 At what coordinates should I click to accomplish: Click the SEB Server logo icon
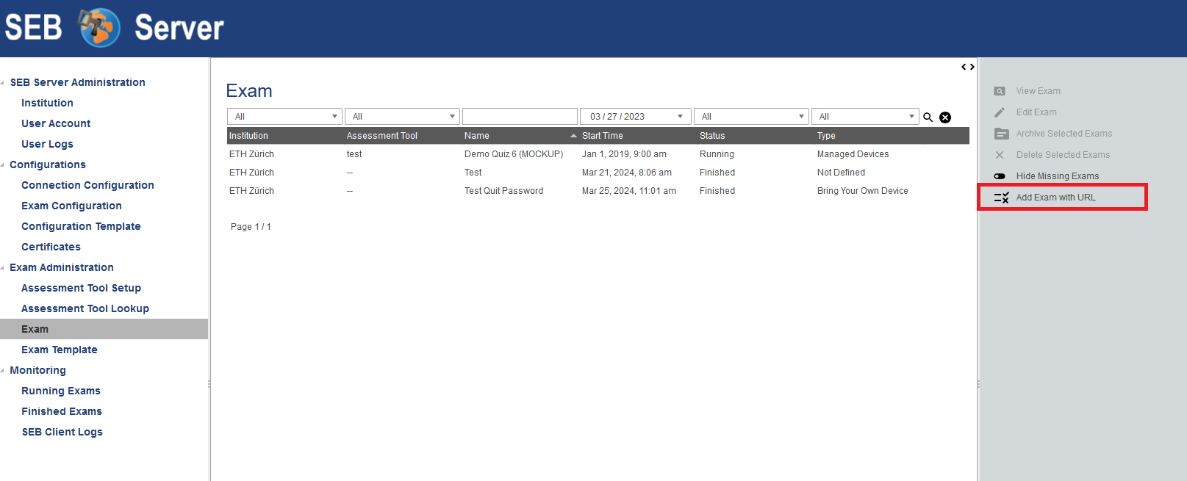pos(100,28)
